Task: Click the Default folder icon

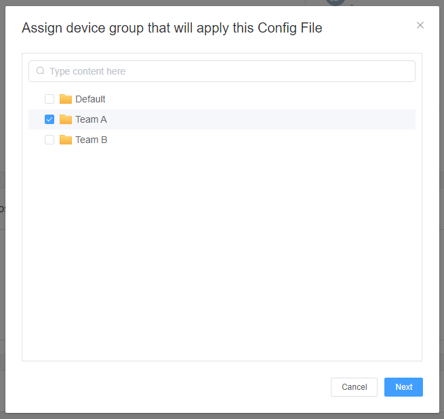Action: tap(66, 99)
